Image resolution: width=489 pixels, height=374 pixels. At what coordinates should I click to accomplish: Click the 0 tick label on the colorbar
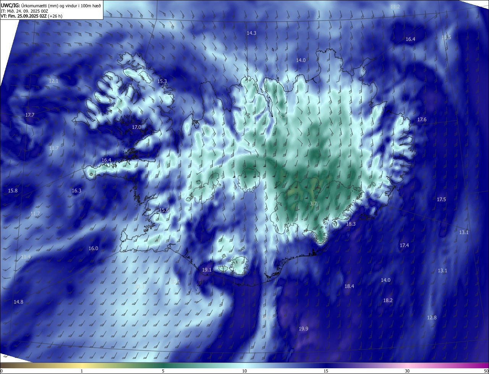coord(1,371)
